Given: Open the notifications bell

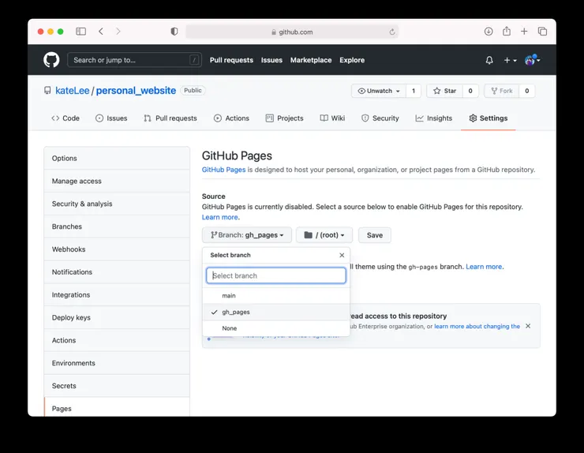Looking at the screenshot, I should [x=489, y=60].
